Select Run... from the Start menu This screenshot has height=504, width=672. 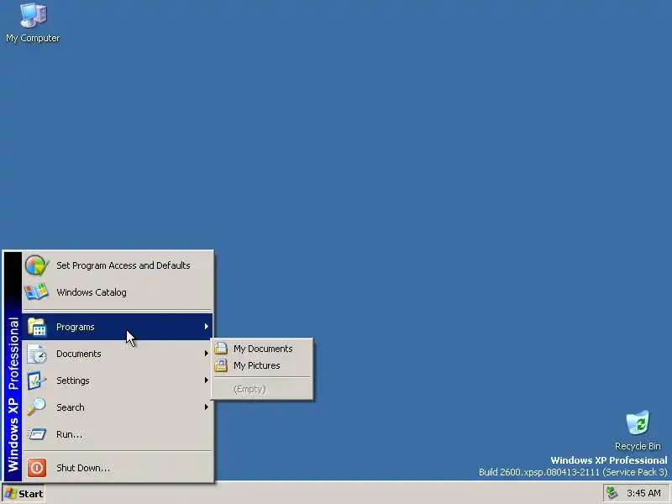tap(118, 434)
